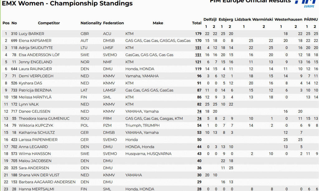Click the Esbjerg round header

coord(226,20)
